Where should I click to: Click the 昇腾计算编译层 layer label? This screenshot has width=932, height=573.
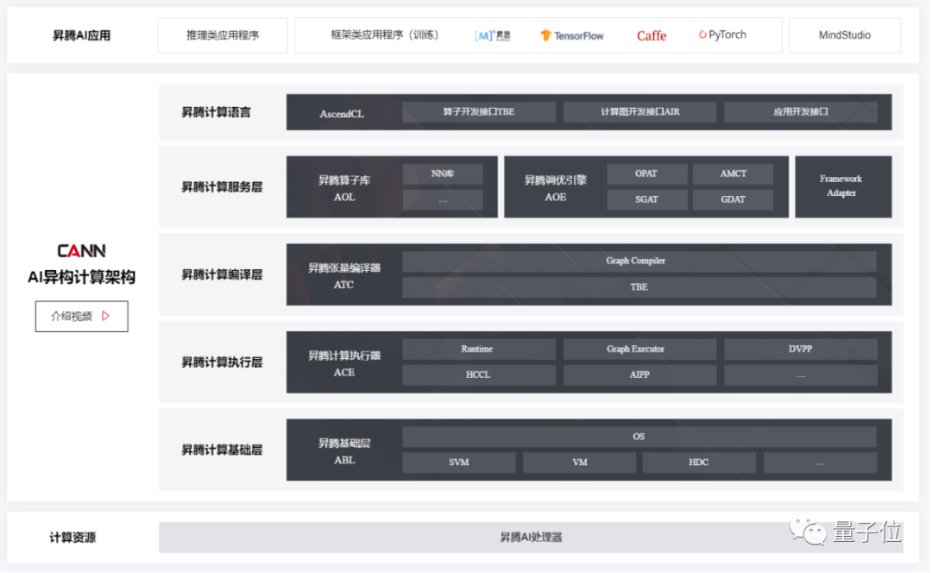[x=222, y=274]
